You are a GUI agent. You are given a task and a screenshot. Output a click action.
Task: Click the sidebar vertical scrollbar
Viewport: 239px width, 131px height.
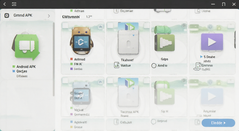(54, 59)
